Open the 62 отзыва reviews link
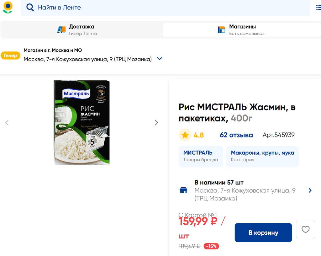The width and height of the screenshot is (321, 256). (x=236, y=135)
